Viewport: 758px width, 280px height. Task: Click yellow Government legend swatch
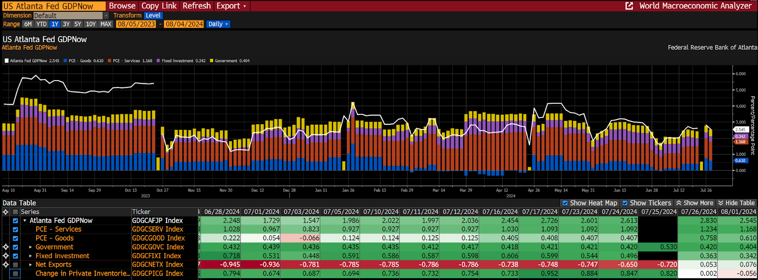click(212, 61)
